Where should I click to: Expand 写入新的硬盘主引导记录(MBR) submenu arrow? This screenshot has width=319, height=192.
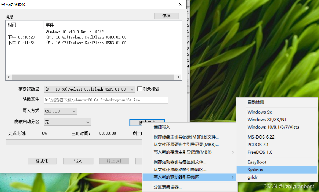point(233,152)
